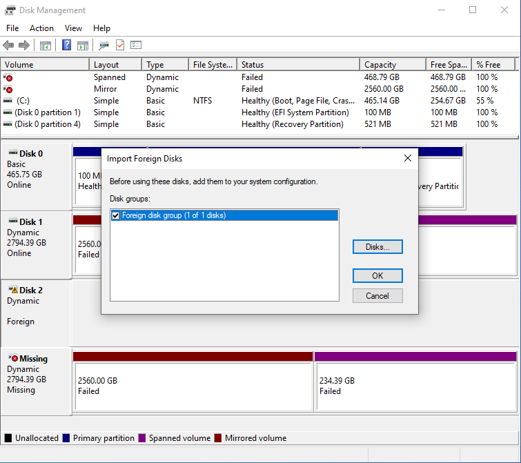521x463 pixels.
Task: Select the failed Mirror volume's error icon
Action: click(x=8, y=89)
